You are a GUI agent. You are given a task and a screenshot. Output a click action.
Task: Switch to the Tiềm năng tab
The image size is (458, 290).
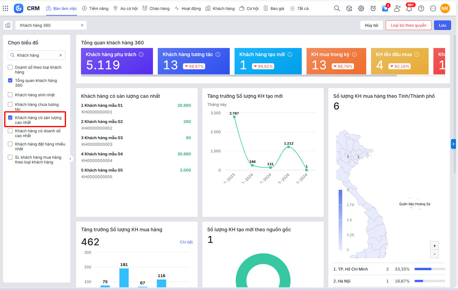95,8
